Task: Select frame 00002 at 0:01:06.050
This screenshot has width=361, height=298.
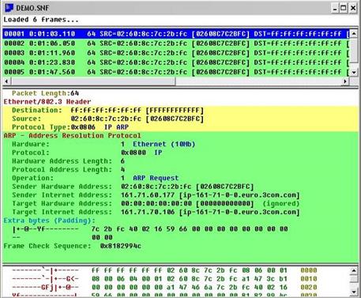Action: tap(176, 43)
